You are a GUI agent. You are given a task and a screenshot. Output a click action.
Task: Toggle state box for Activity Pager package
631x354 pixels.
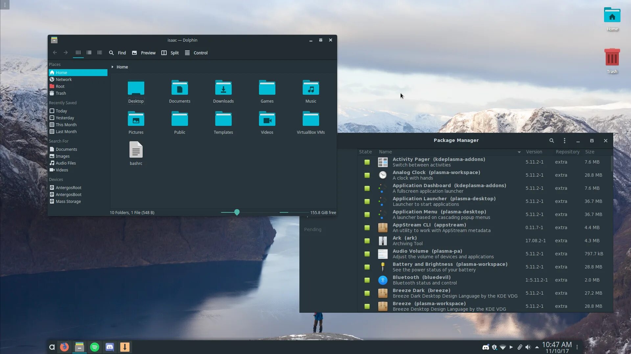(367, 162)
